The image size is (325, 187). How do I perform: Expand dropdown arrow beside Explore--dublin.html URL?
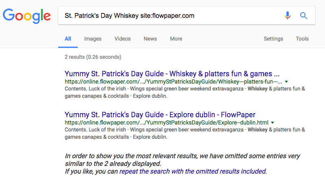(273, 123)
